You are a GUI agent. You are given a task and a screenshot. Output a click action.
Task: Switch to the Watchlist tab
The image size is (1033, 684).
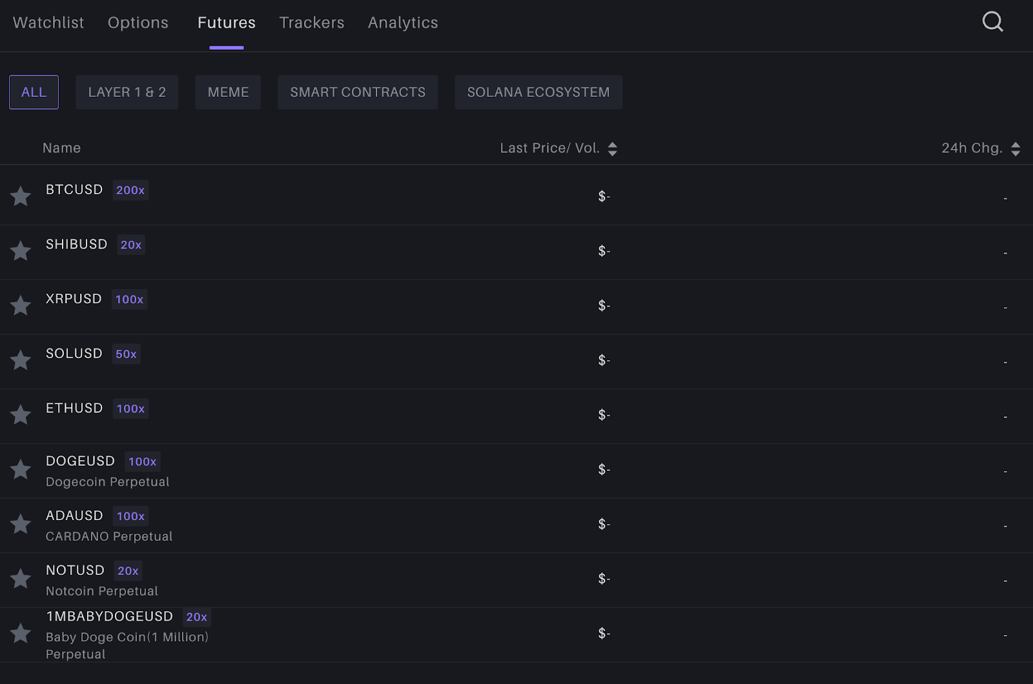[x=48, y=23]
